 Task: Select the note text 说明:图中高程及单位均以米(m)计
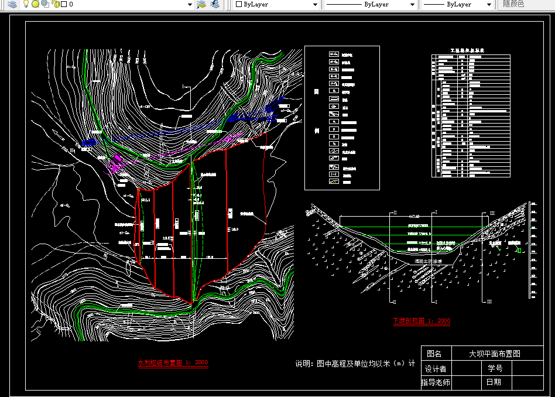click(x=355, y=364)
